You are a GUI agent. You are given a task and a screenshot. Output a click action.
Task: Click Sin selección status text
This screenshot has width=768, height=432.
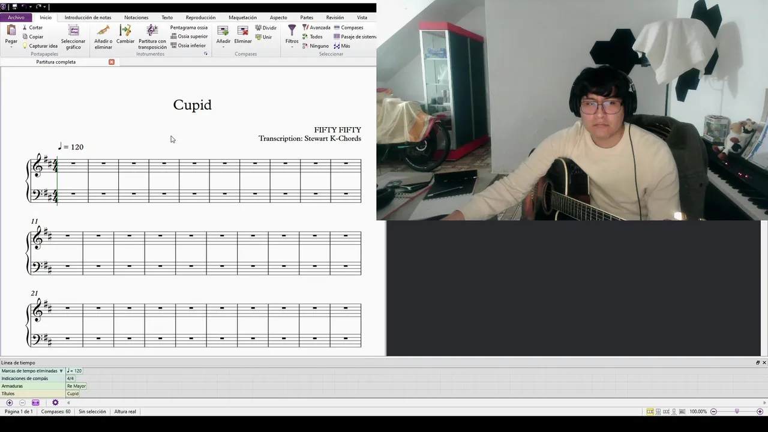tap(92, 412)
